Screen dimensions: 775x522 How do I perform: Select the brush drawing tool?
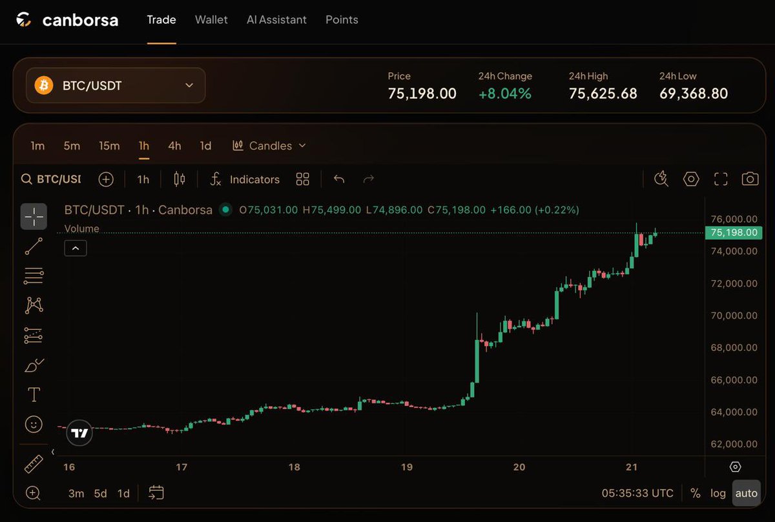pyautogui.click(x=34, y=365)
